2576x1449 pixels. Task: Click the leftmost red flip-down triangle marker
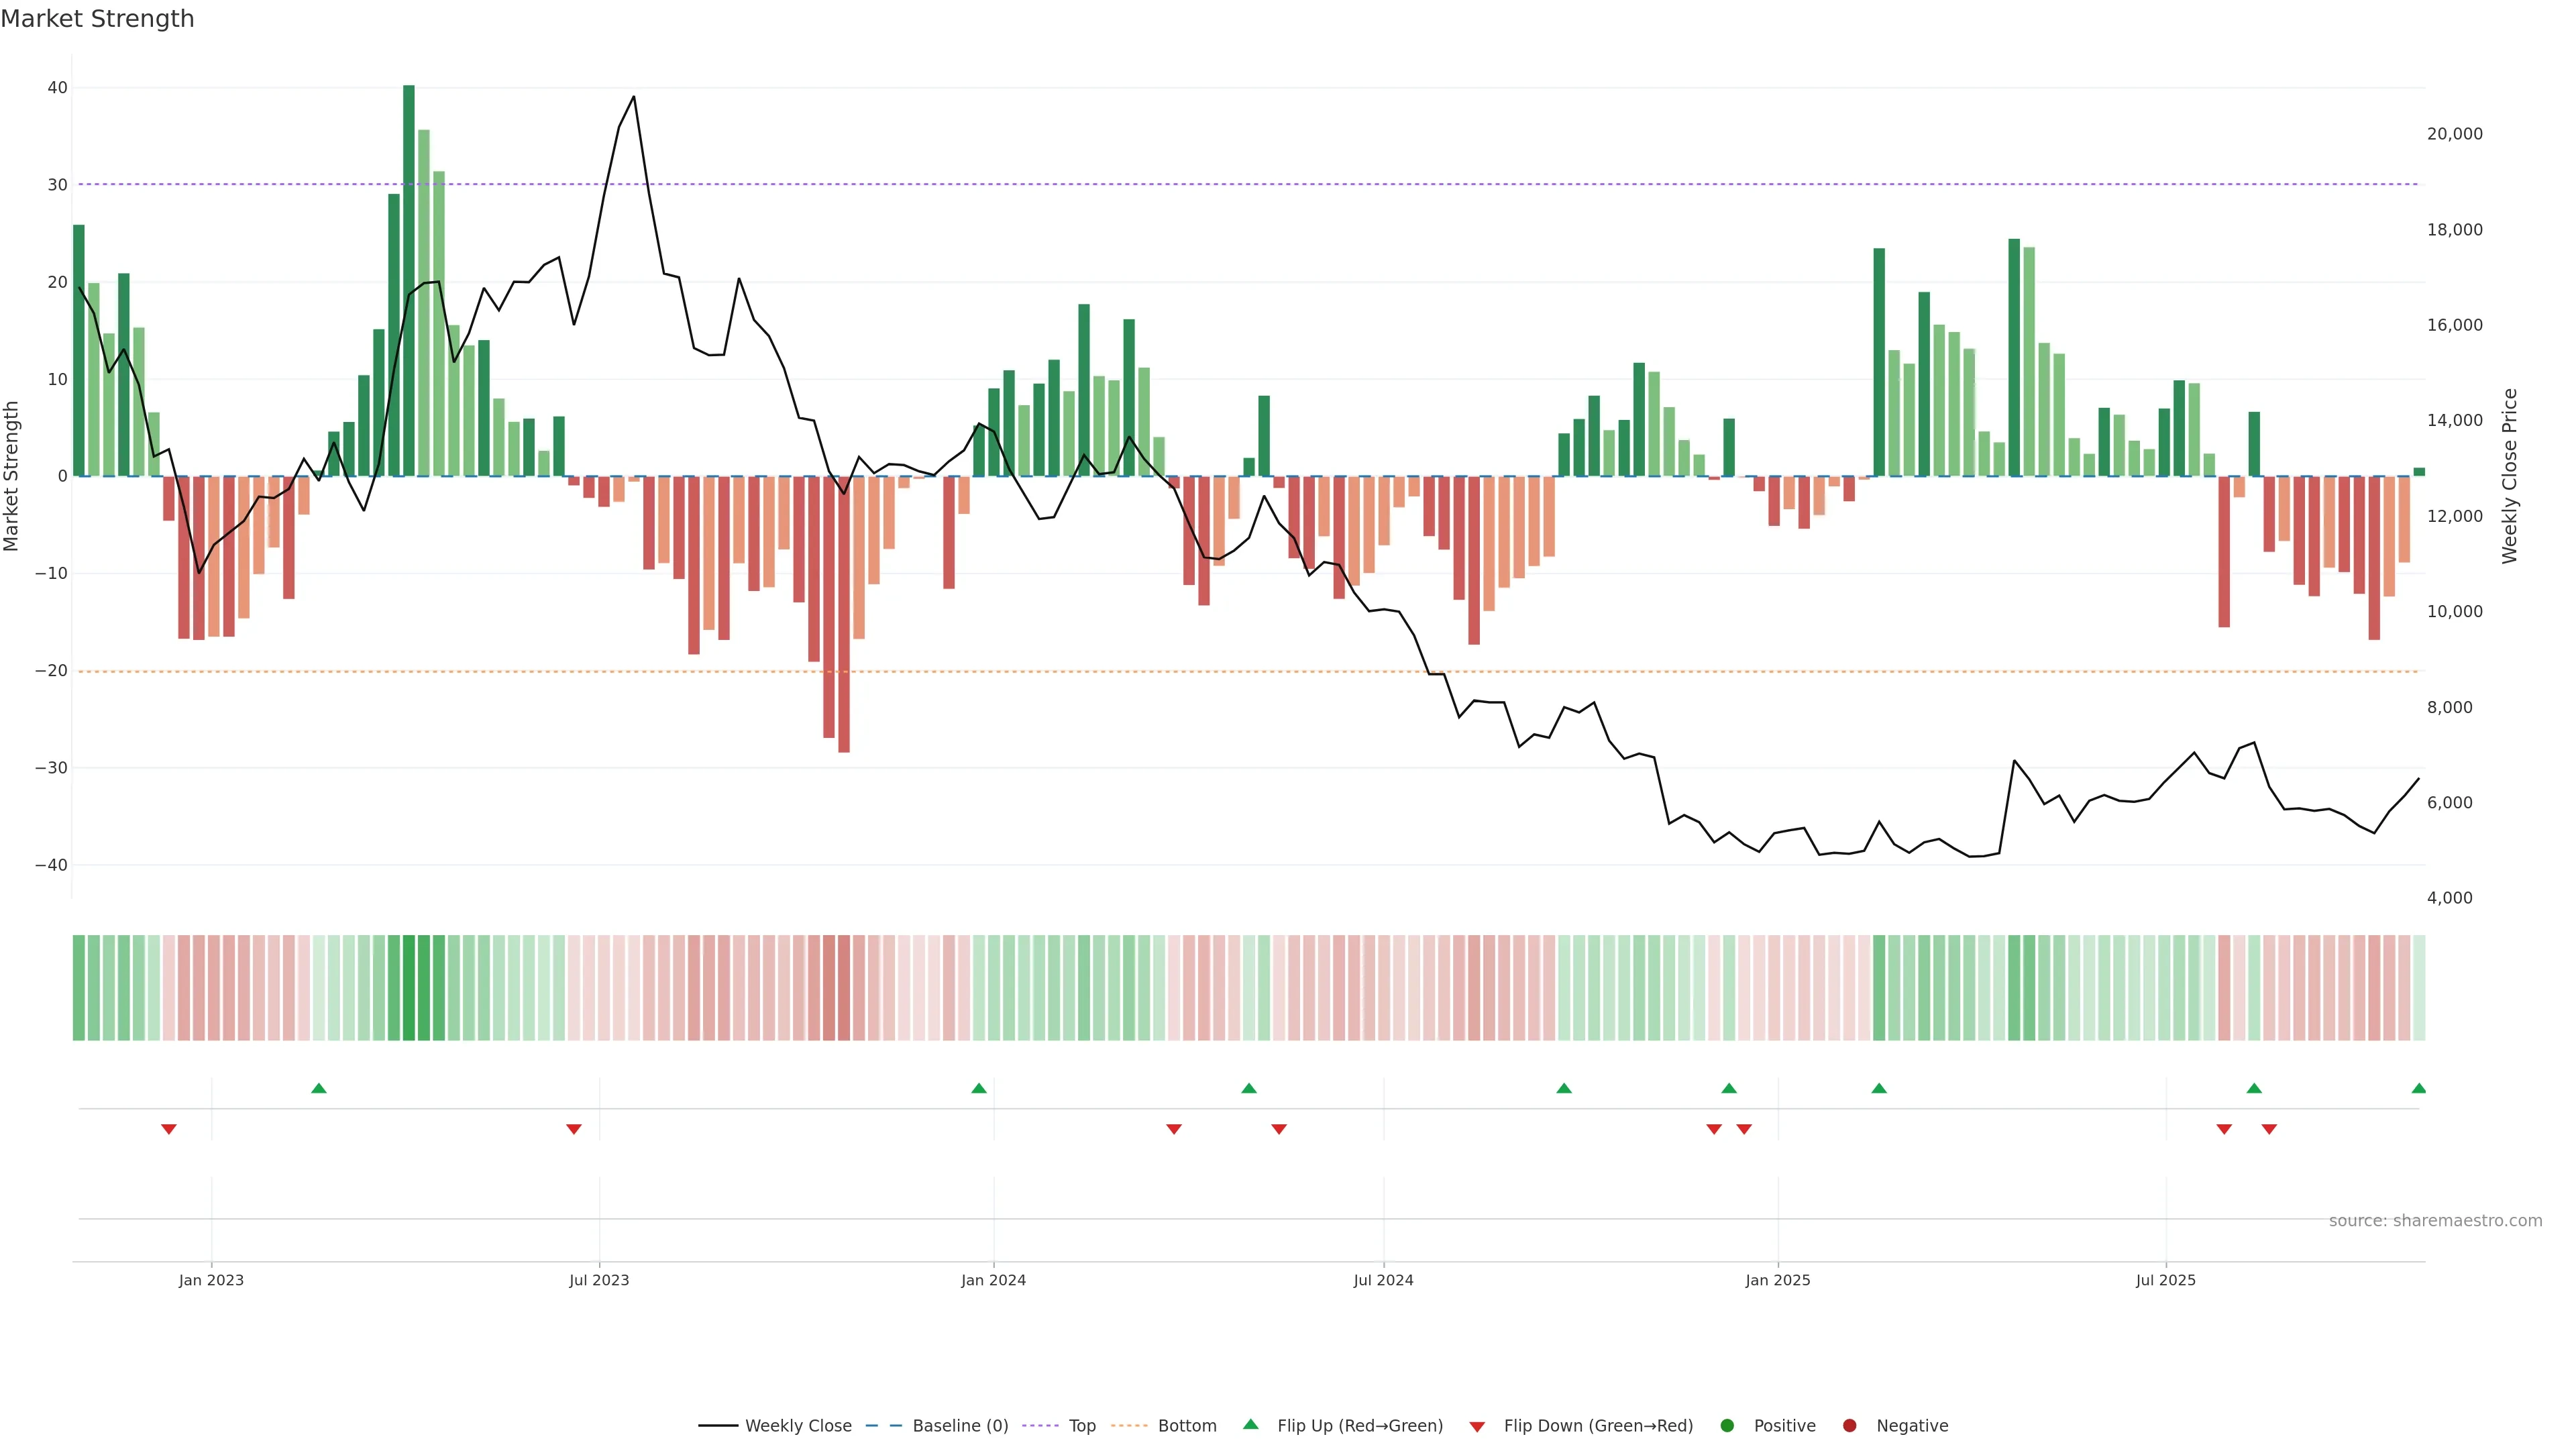coord(169,1129)
